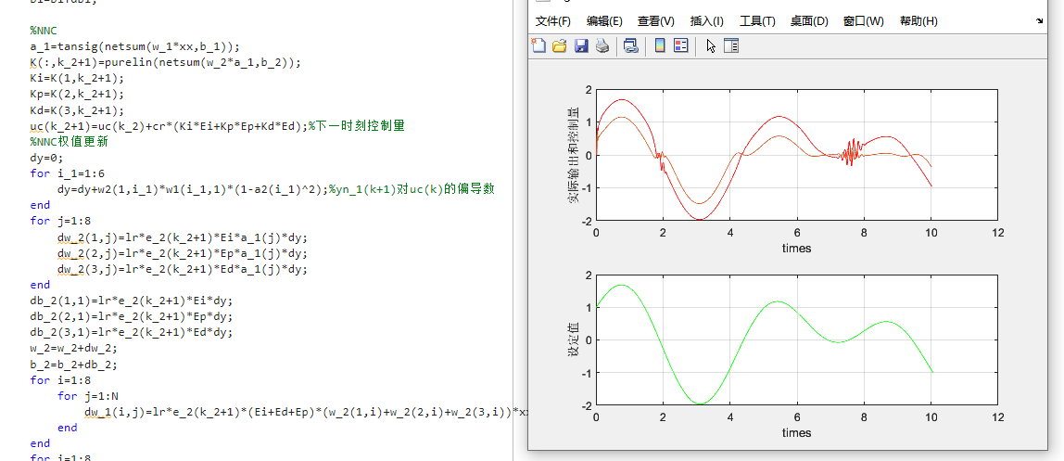The height and width of the screenshot is (461, 1064).
Task: Click the line starting with 'K(:,k_2+1)=purelin'
Action: 165,62
